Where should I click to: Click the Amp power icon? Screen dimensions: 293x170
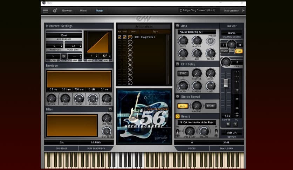click(178, 26)
